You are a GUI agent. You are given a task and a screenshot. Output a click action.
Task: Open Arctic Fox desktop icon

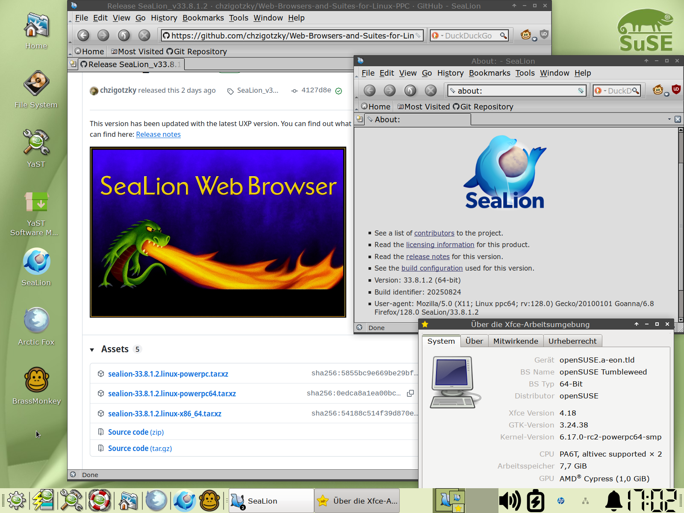(36, 321)
